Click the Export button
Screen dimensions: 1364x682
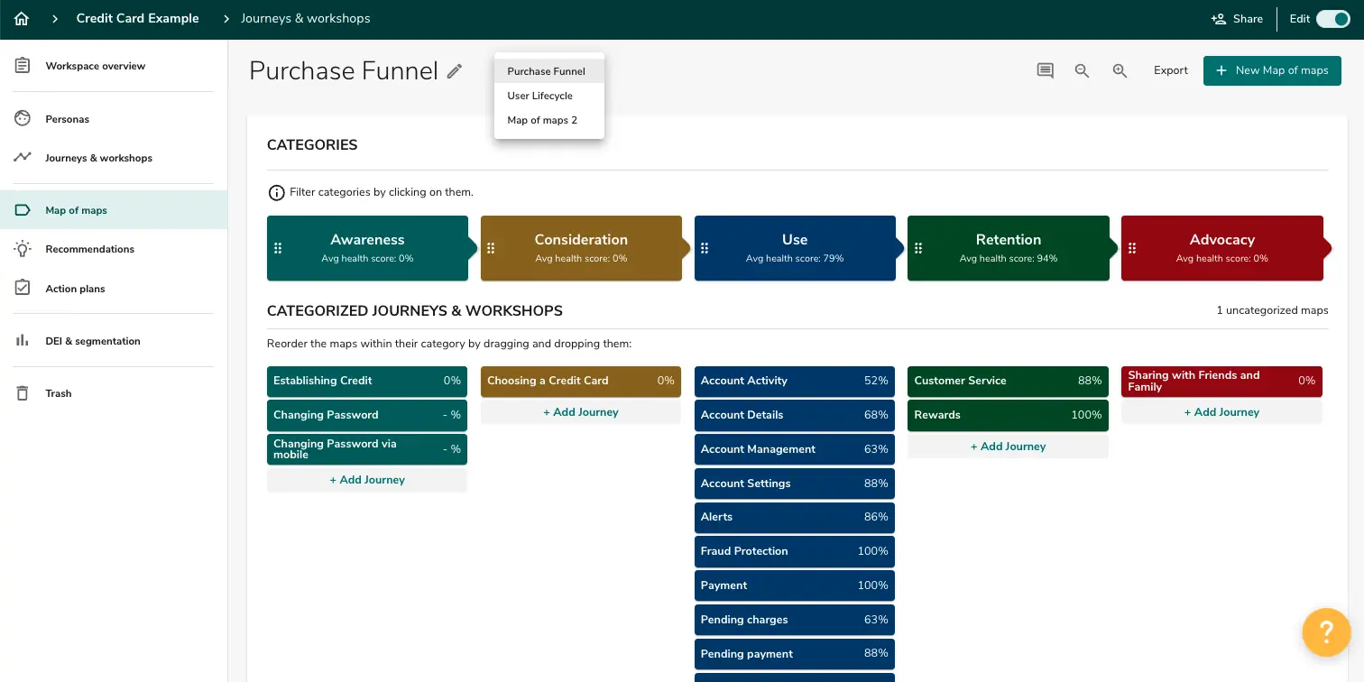pos(1170,69)
